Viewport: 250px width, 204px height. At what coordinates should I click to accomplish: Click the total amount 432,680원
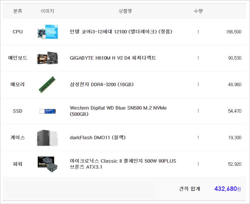227,189
